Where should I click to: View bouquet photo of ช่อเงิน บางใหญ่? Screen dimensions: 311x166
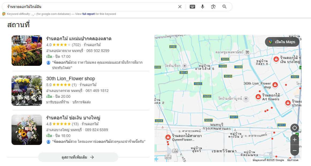coord(27,130)
